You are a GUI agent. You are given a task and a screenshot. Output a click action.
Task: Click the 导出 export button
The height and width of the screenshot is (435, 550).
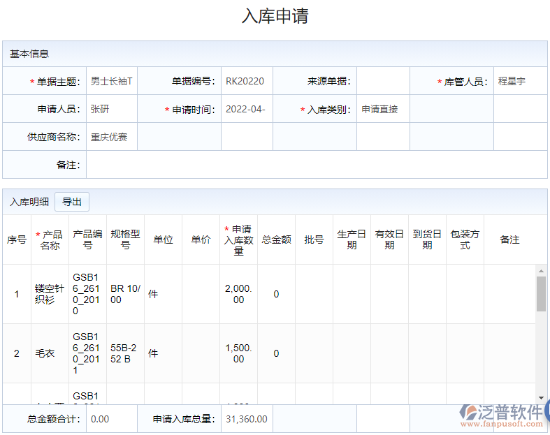[x=72, y=202]
